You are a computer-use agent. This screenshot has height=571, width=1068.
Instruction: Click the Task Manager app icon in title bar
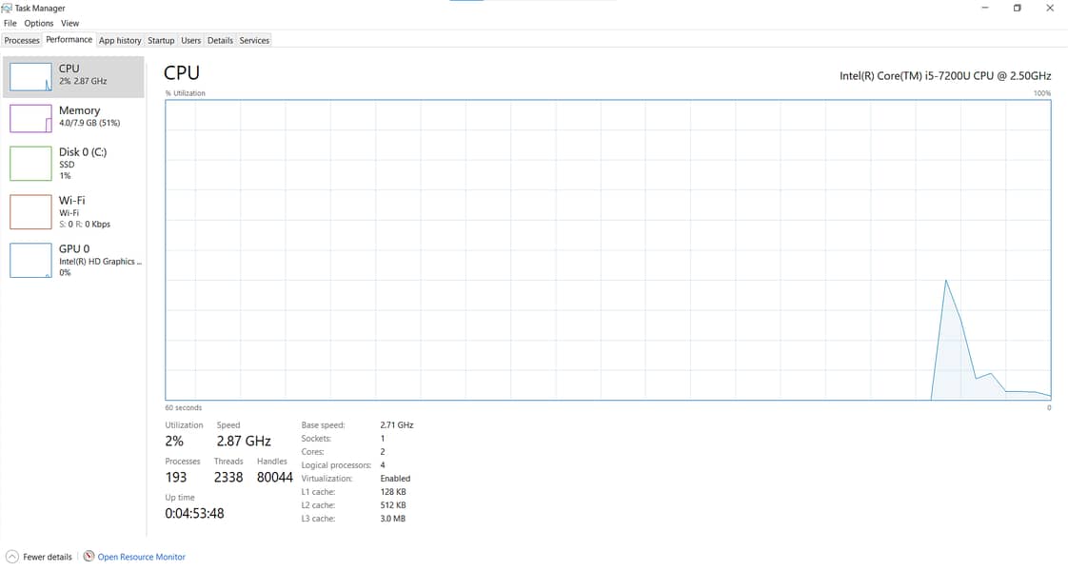(7, 9)
